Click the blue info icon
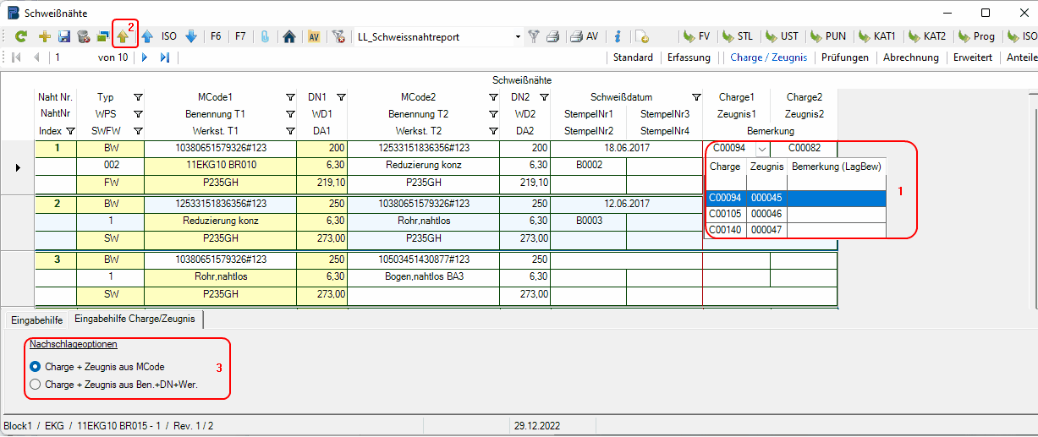The width and height of the screenshot is (1038, 437). click(x=618, y=36)
